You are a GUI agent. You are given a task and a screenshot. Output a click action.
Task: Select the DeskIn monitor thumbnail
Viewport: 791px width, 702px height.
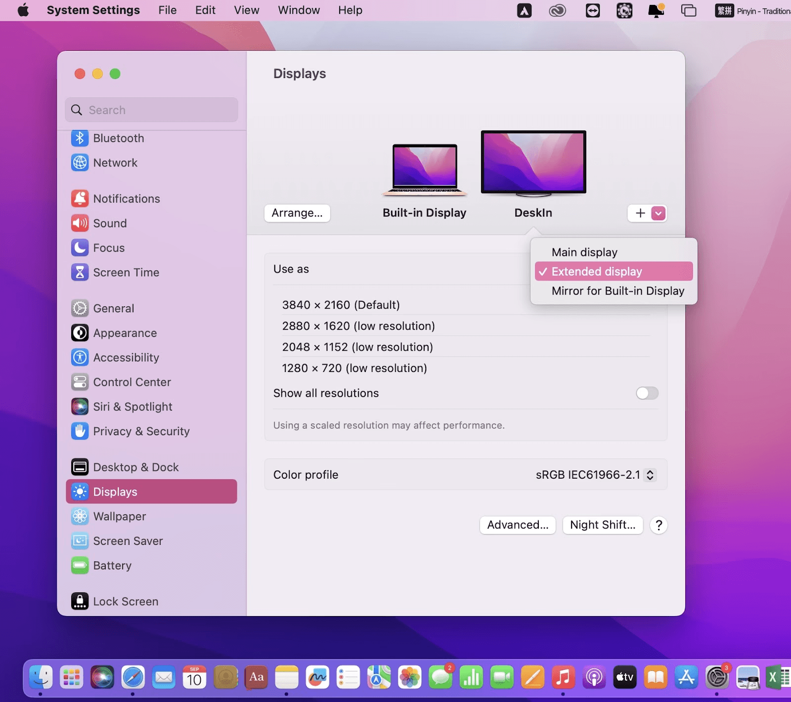[533, 163]
